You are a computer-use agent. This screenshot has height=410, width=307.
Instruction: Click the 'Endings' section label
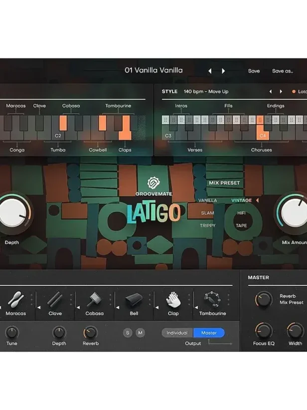pos(276,106)
